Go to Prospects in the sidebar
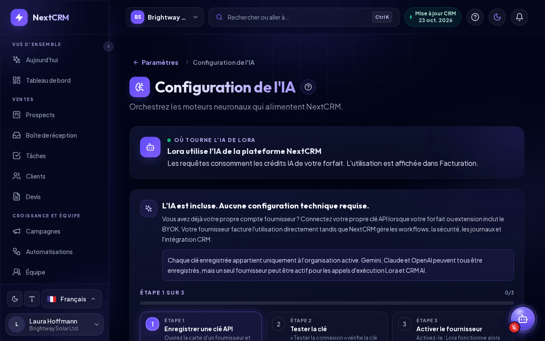The image size is (545, 341). (x=54, y=115)
